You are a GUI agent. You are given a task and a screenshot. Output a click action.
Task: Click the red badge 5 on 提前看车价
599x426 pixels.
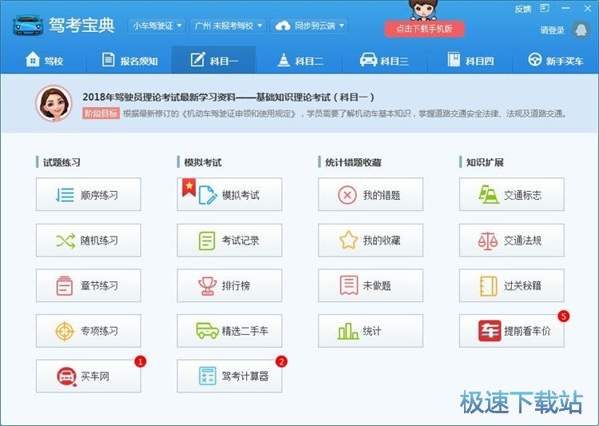pyautogui.click(x=564, y=316)
